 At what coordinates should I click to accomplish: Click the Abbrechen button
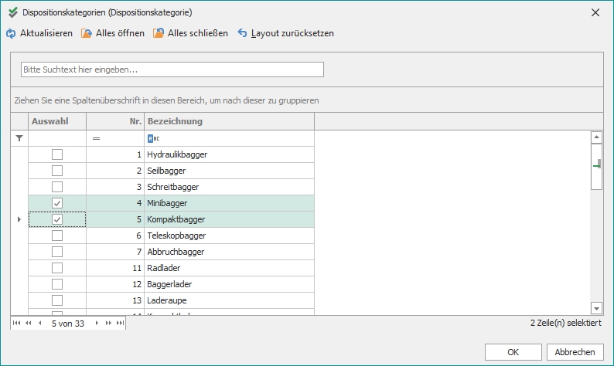pyautogui.click(x=575, y=352)
